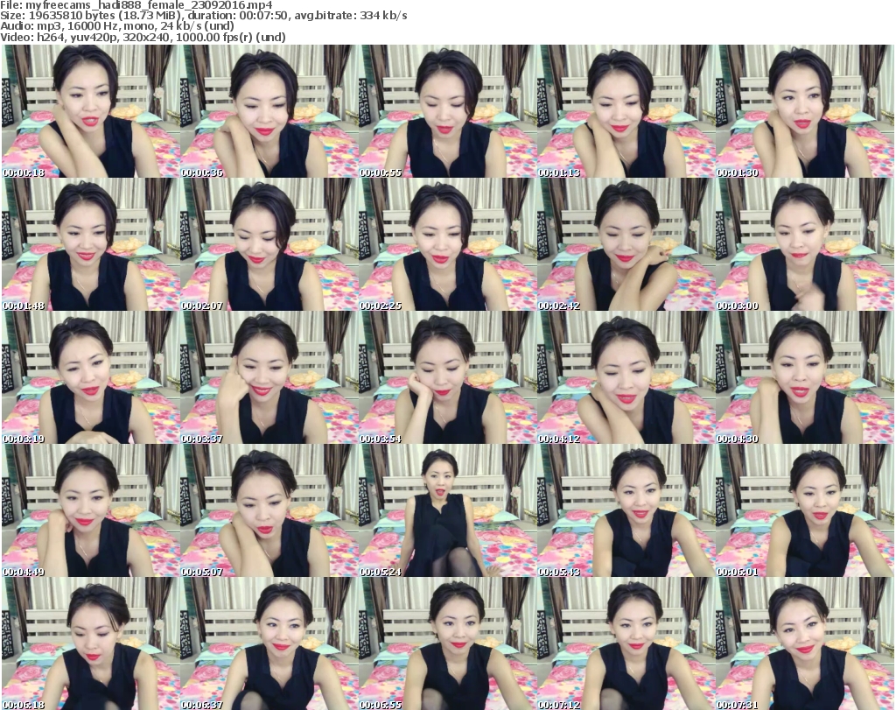
Task: Select the thumbnail stamped 00:00:18
Action: click(91, 111)
